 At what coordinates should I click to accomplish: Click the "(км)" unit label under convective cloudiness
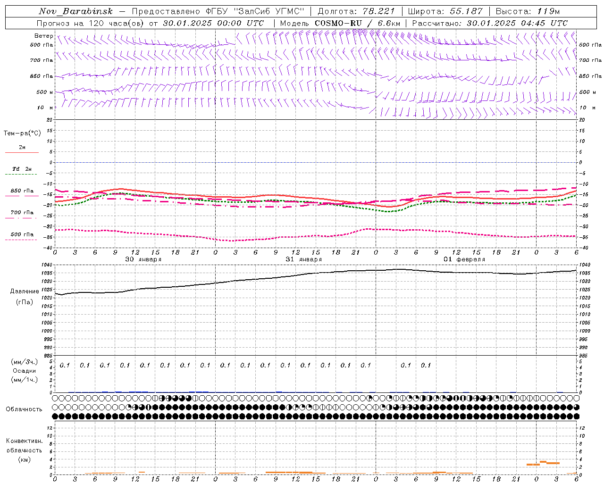(x=24, y=459)
